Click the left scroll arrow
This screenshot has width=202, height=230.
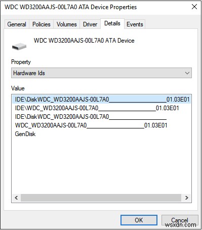pyautogui.click(x=16, y=198)
